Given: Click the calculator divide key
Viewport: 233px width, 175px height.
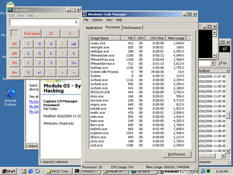Looking at the screenshot, I should [62, 44].
